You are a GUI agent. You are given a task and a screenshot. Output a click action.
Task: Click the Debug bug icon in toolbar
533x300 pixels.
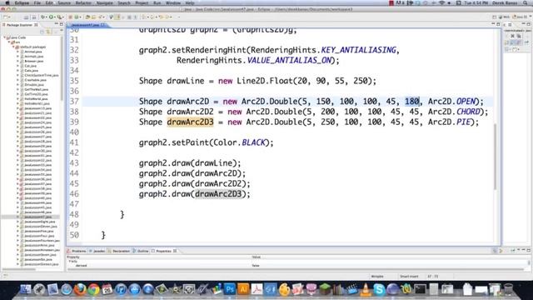(x=43, y=17)
